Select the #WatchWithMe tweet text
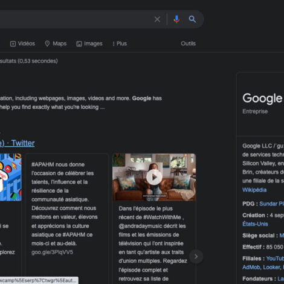Viewport: 284px width, 284px height. coord(153,244)
